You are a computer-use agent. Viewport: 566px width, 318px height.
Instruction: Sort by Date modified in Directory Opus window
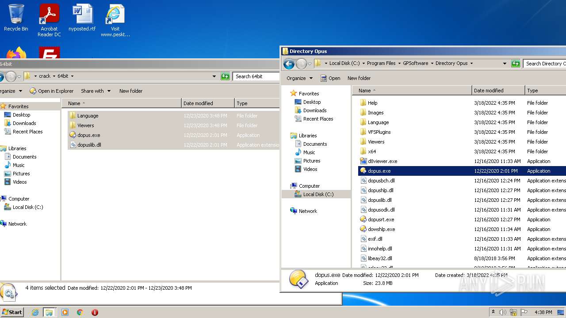(x=498, y=91)
